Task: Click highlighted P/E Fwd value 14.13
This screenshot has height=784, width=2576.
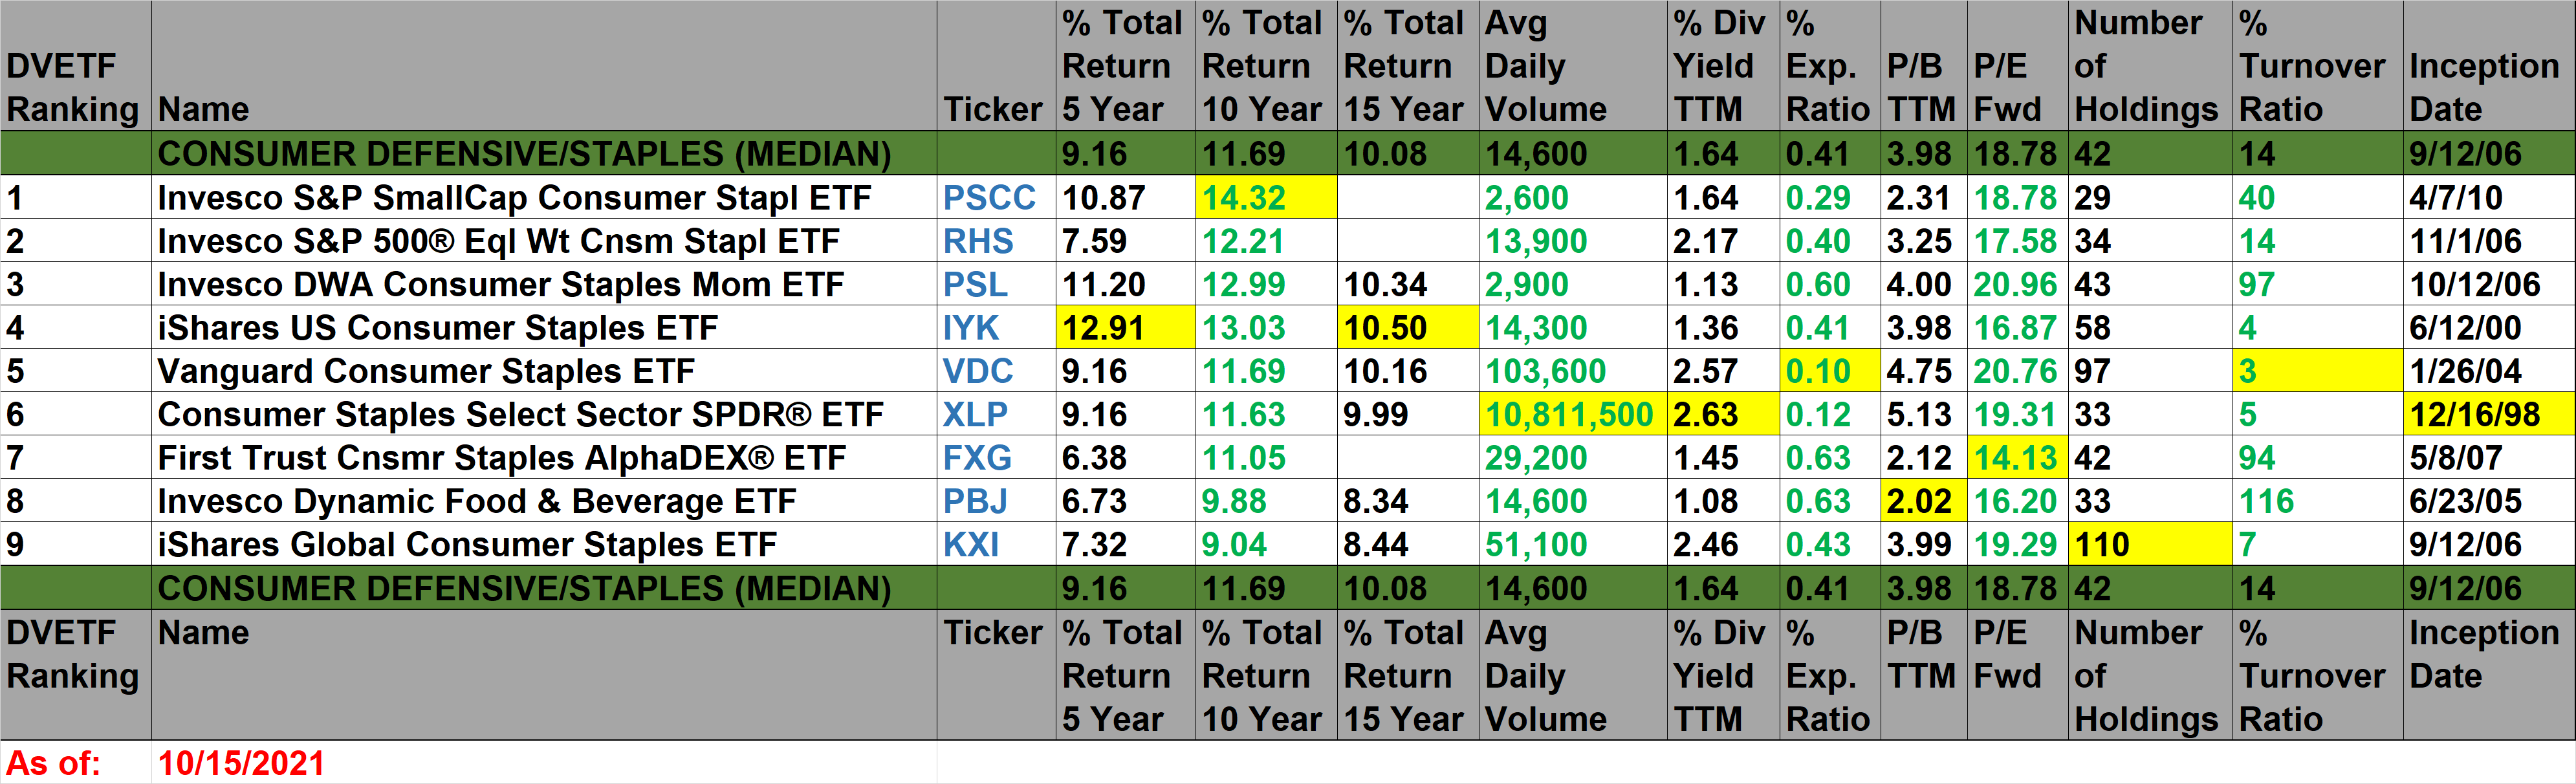Action: (x=2017, y=457)
